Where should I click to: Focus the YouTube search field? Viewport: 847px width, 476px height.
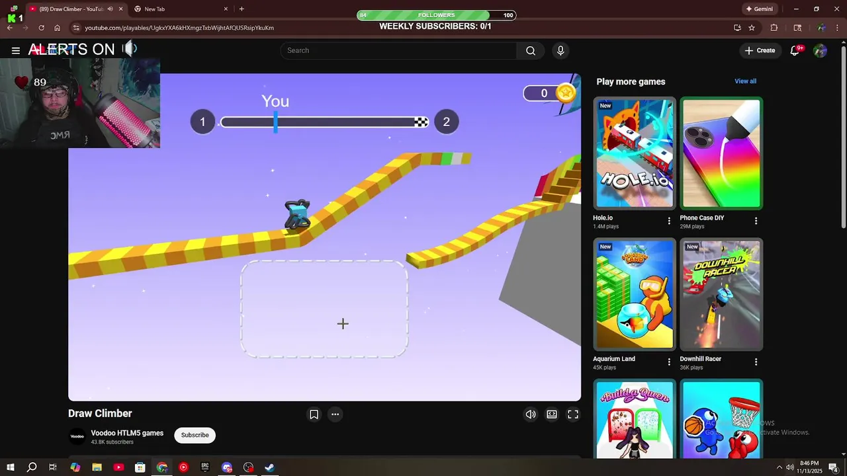[399, 51]
